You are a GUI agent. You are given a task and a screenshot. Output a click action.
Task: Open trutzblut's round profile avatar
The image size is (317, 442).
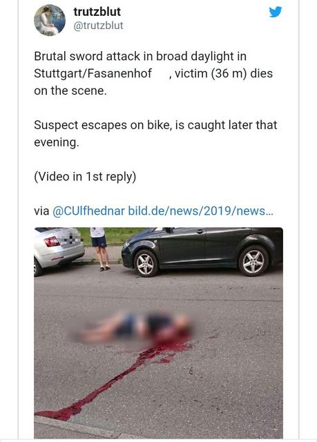click(50, 20)
